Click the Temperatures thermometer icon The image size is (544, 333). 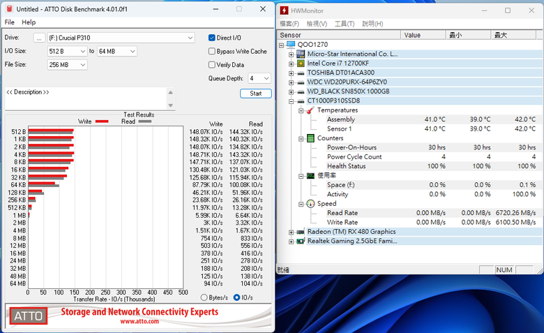pyautogui.click(x=310, y=110)
